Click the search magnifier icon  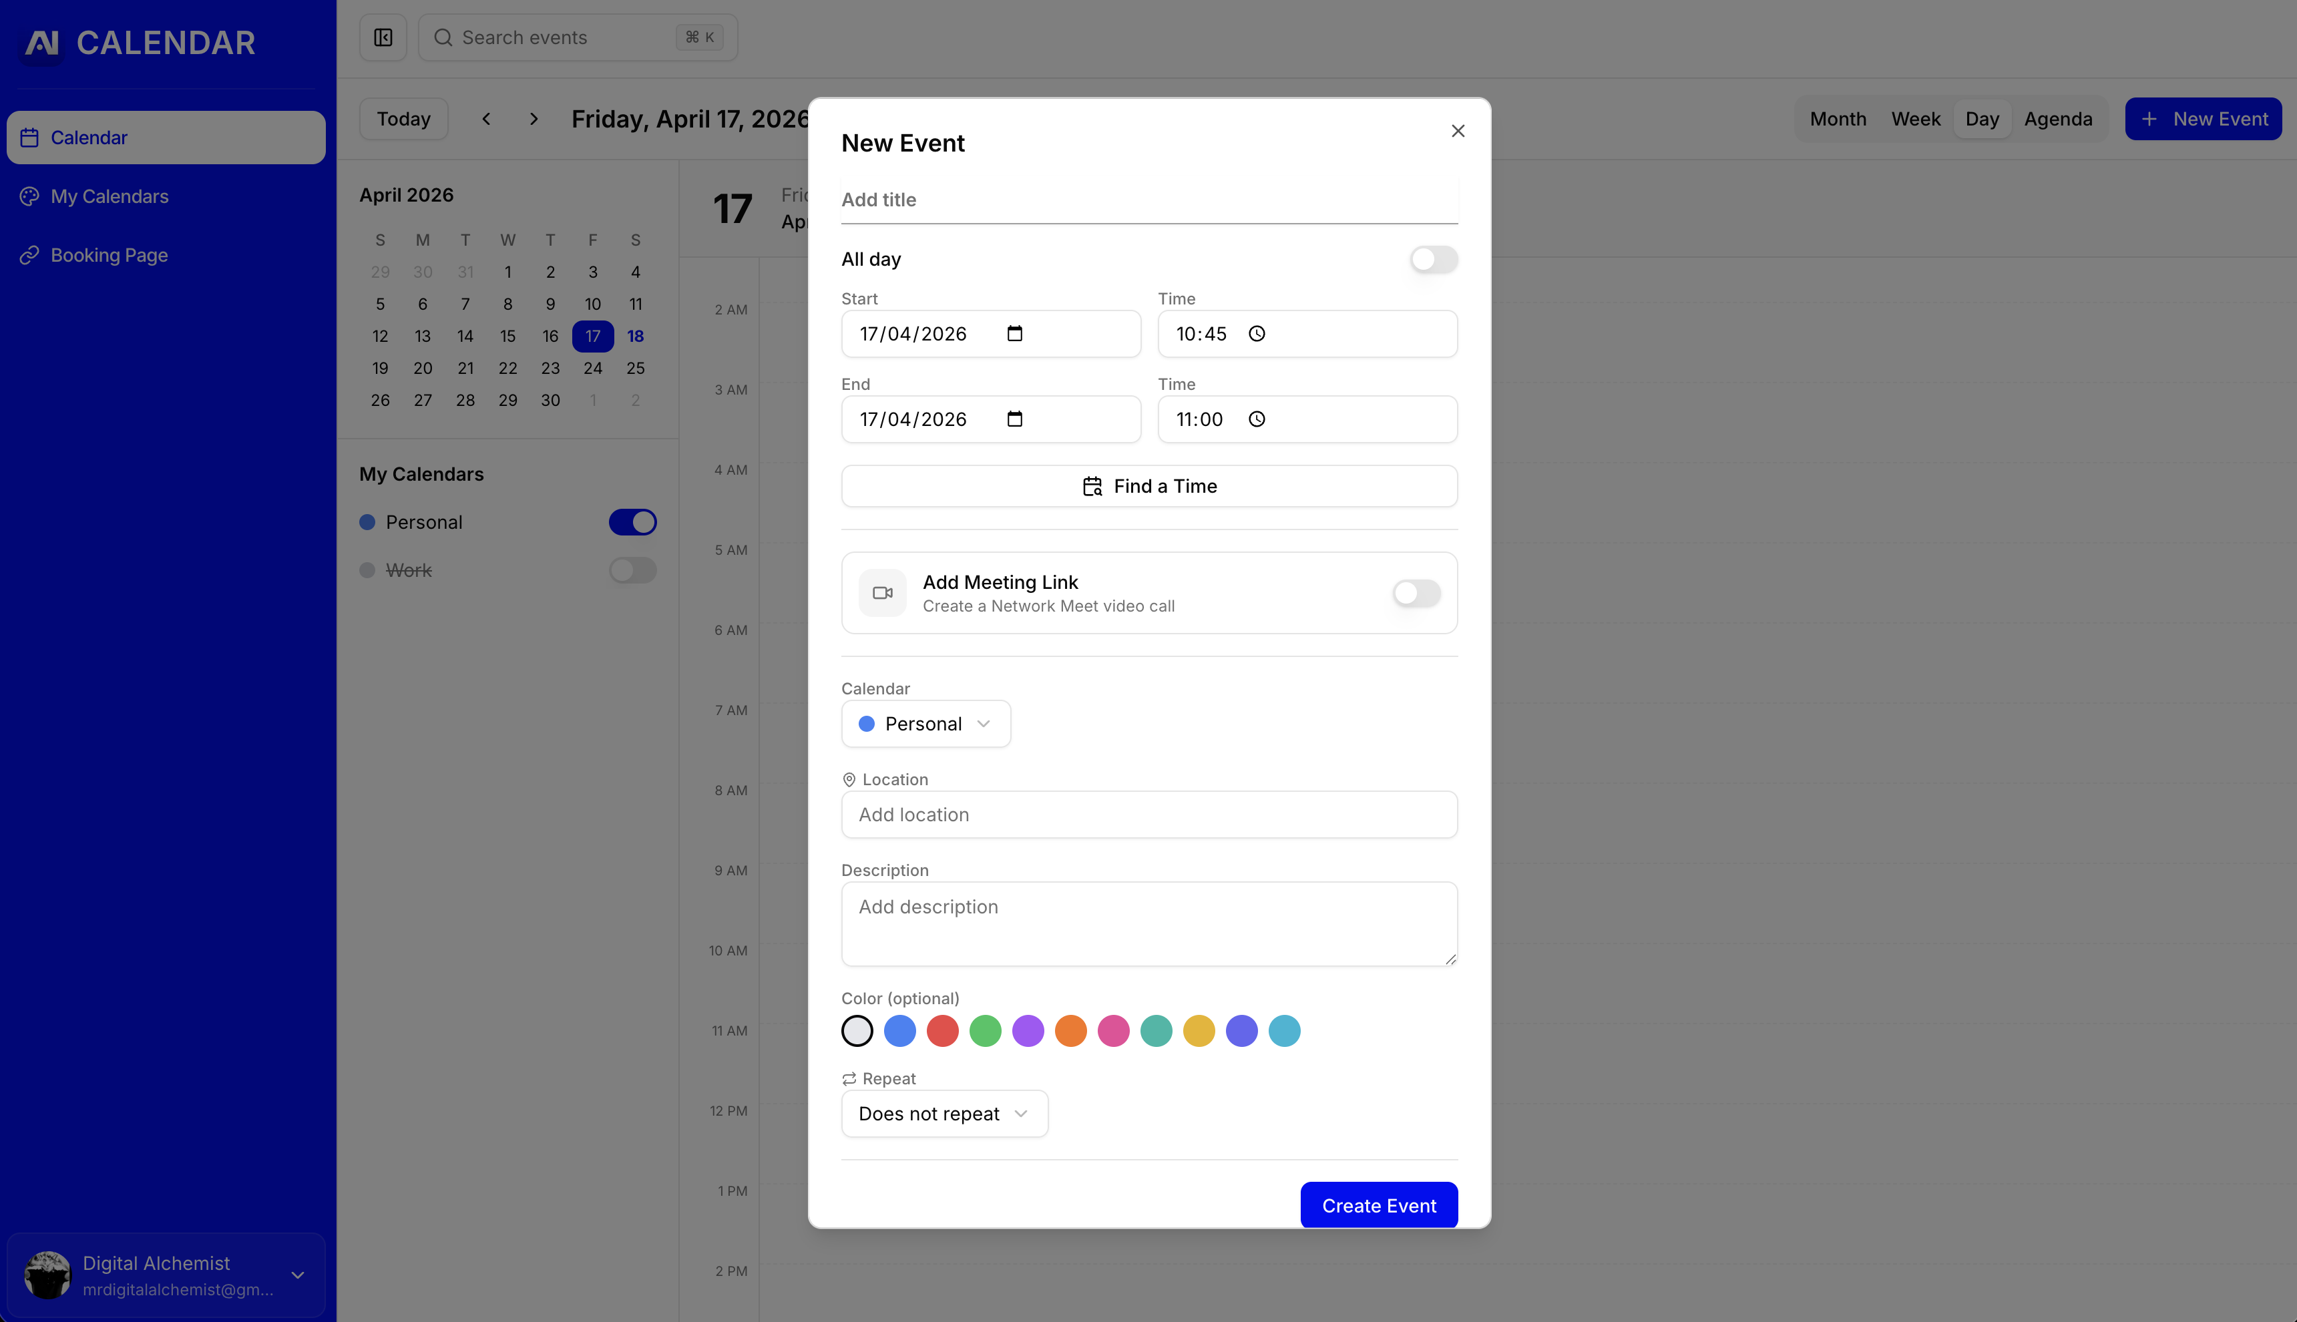[444, 37]
